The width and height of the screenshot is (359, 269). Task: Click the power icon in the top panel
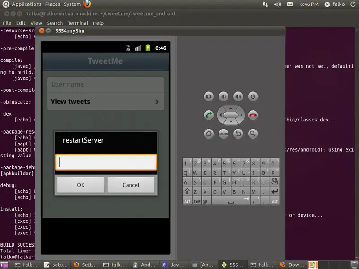pyautogui.click(x=353, y=4)
